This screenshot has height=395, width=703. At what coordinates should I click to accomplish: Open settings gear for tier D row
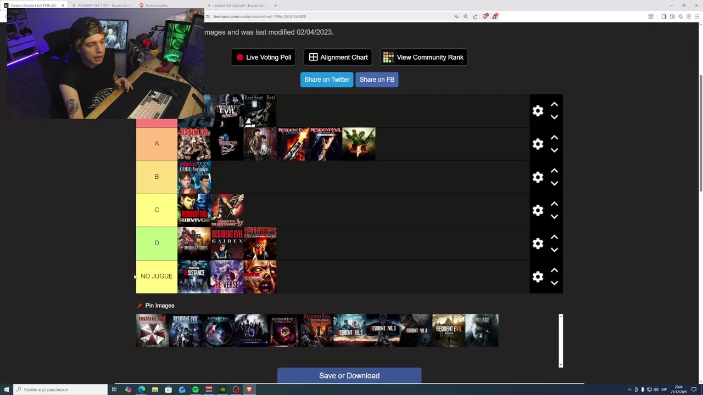(538, 244)
